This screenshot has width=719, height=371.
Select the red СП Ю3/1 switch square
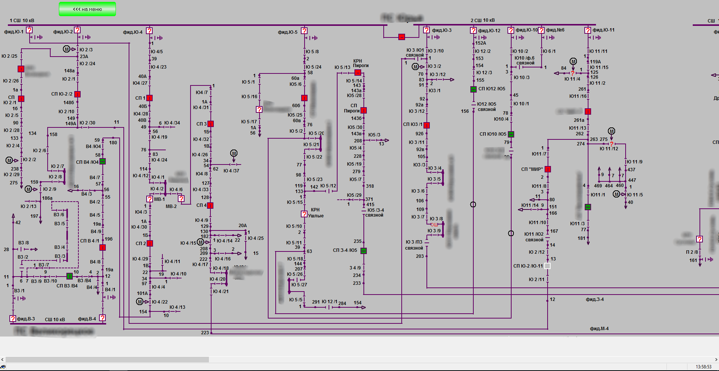click(426, 125)
